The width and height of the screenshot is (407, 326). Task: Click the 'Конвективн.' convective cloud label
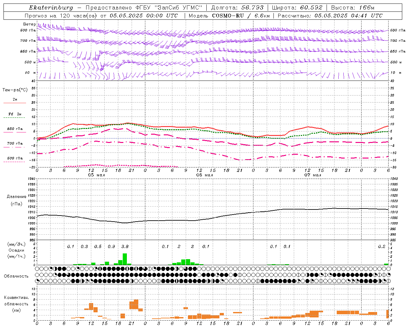17,298
